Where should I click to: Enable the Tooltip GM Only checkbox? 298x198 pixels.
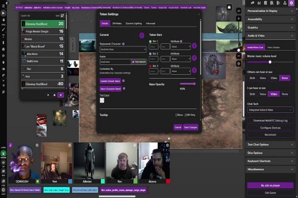coord(185,115)
